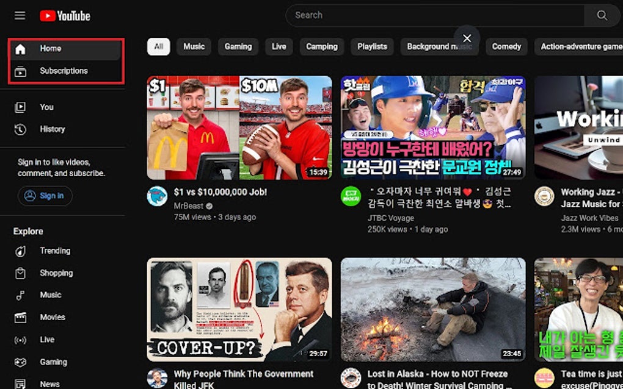
Task: Select the Live broadcast icon under Explore
Action: [x=21, y=340]
